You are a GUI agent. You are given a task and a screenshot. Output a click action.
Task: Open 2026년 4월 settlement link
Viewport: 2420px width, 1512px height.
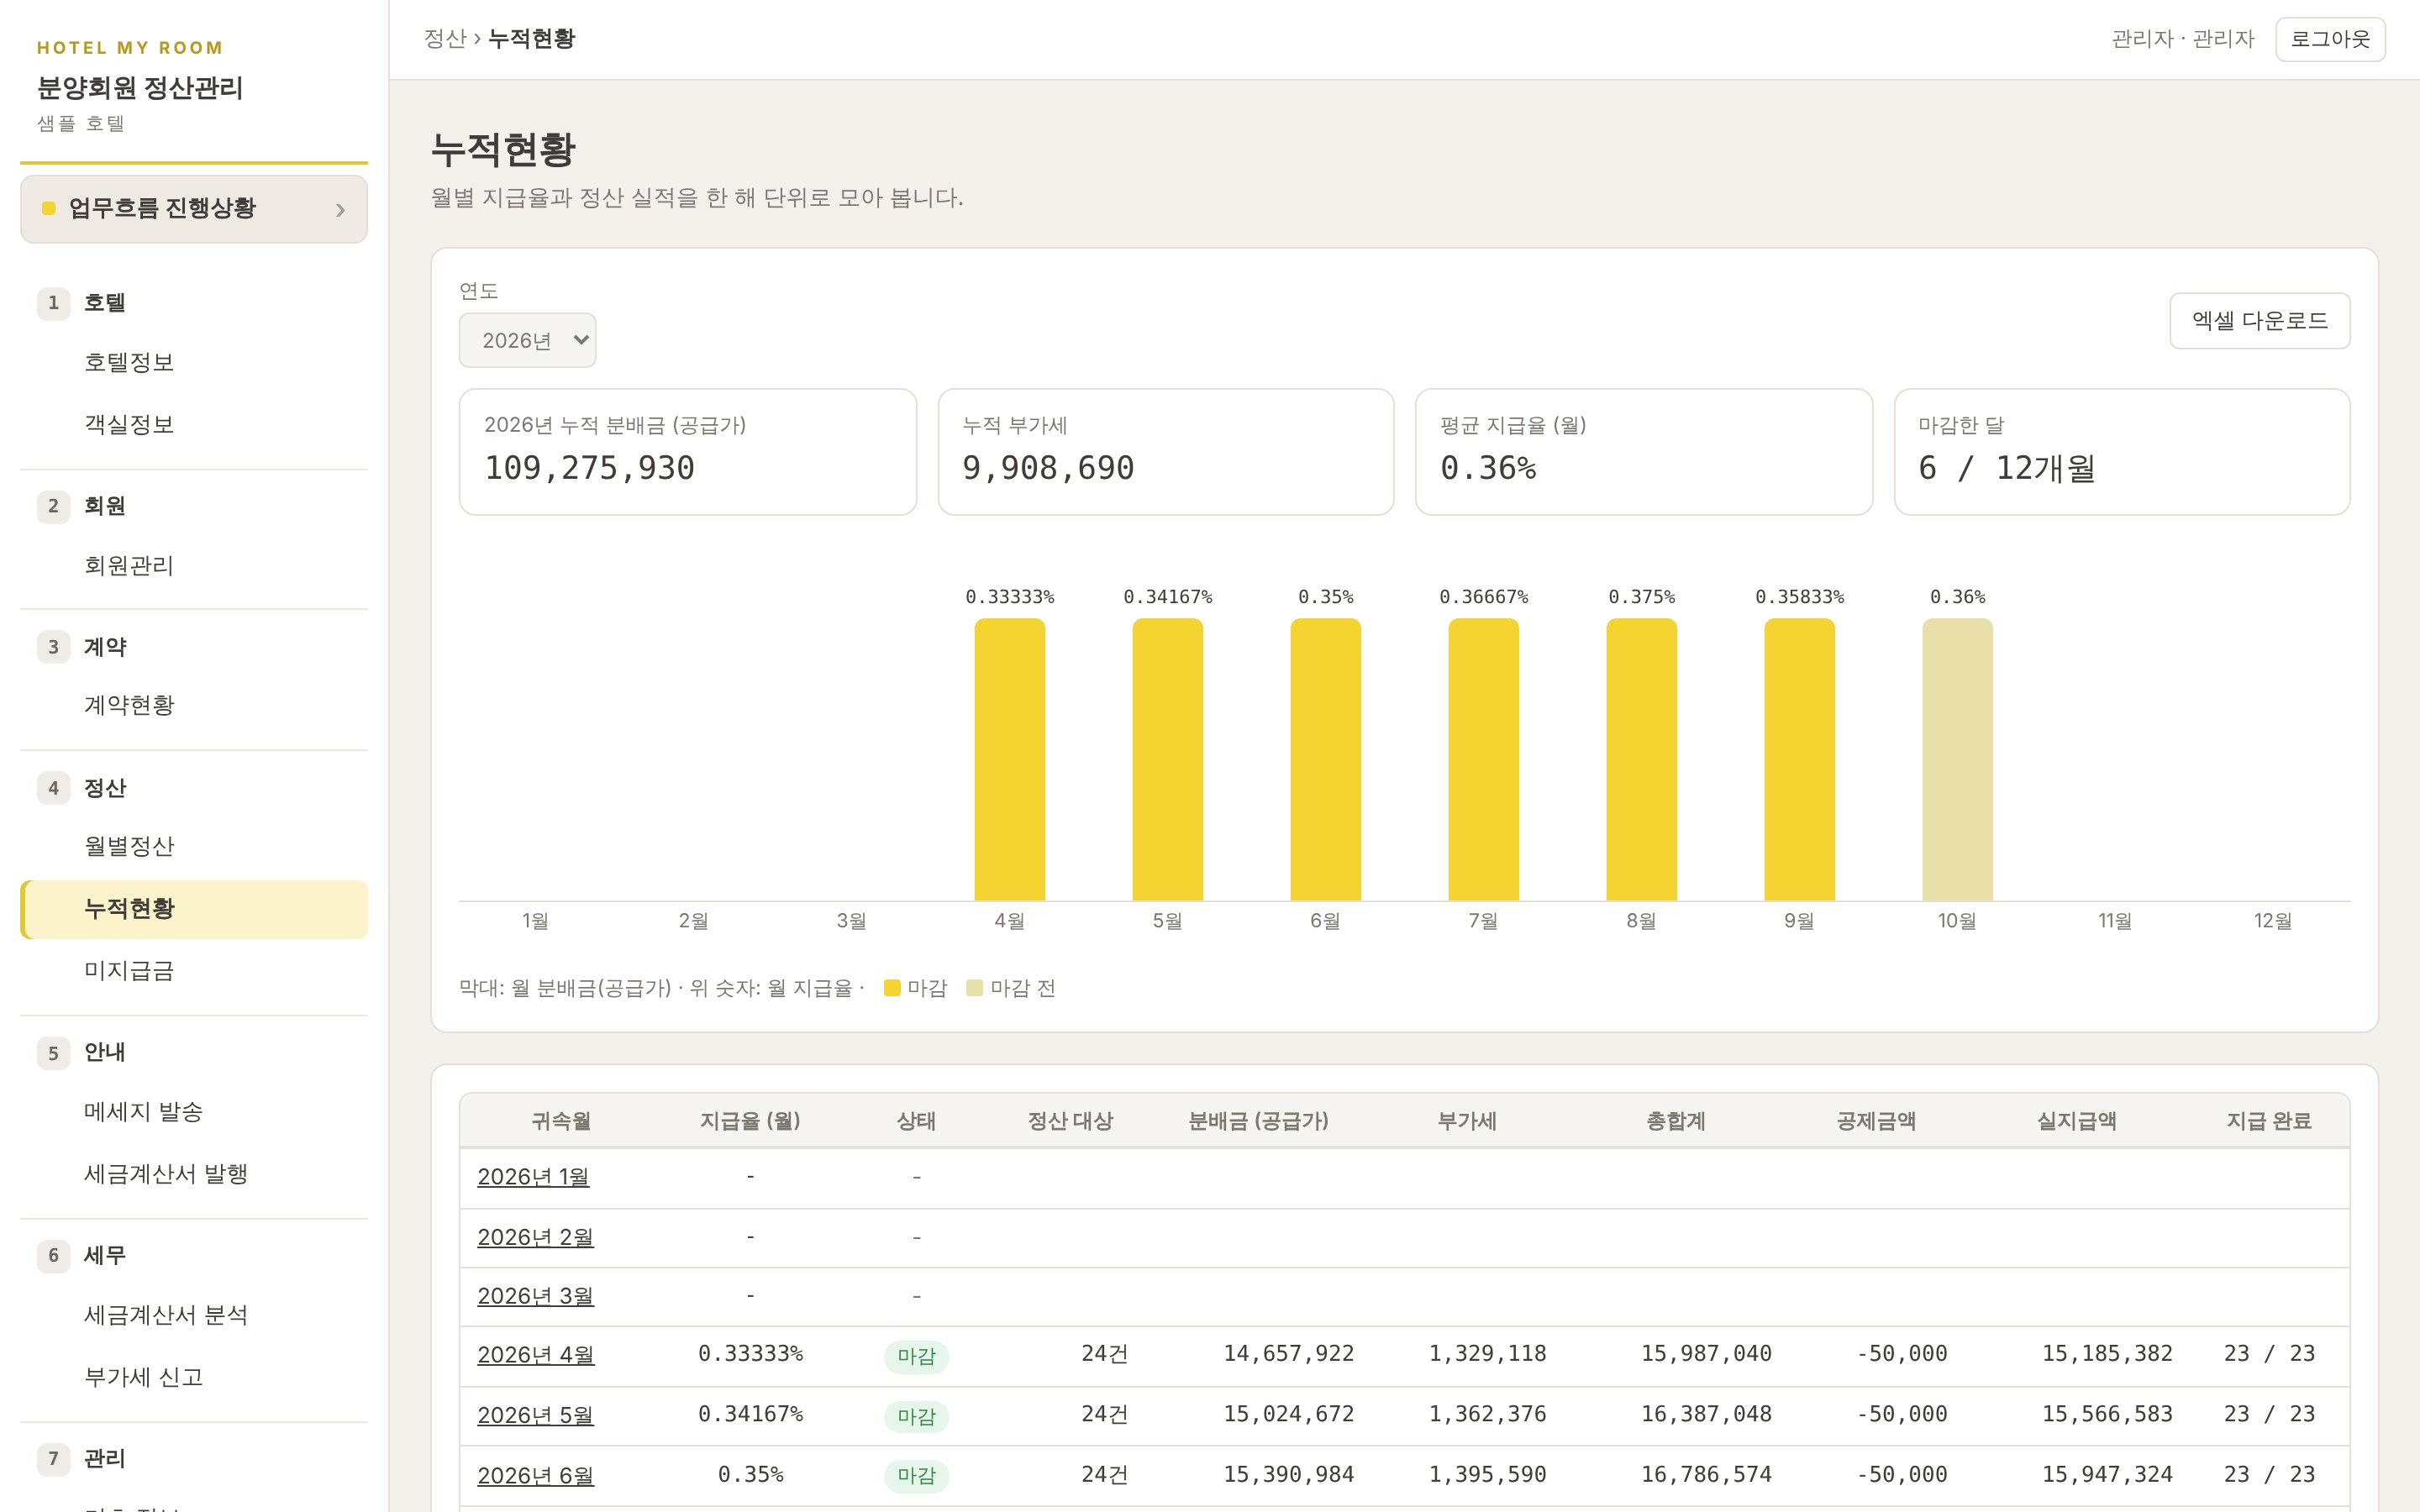535,1355
